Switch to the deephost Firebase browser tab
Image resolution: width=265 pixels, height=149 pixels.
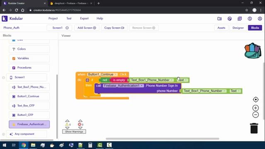71,3
